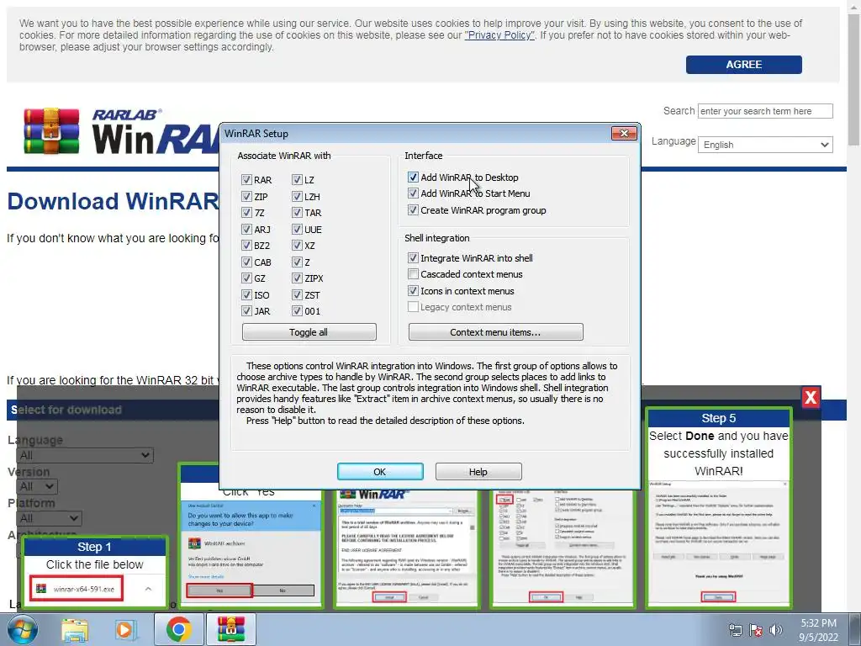Image resolution: width=861 pixels, height=646 pixels.
Task: Toggle the Z association checkbox
Action: pyautogui.click(x=297, y=262)
